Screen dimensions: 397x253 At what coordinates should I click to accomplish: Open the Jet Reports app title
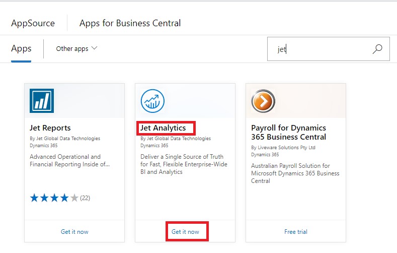click(x=50, y=128)
